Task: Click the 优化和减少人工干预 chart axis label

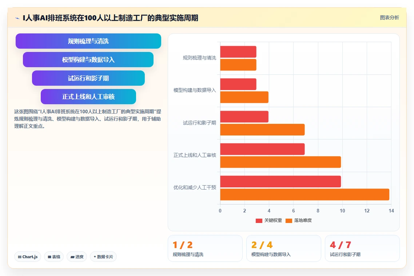Action: (x=195, y=187)
